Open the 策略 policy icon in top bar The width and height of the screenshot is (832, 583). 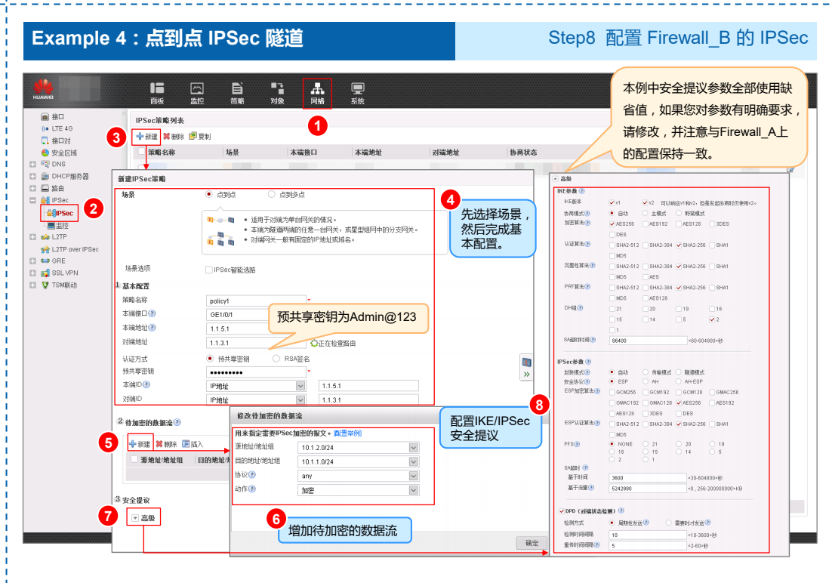(237, 93)
